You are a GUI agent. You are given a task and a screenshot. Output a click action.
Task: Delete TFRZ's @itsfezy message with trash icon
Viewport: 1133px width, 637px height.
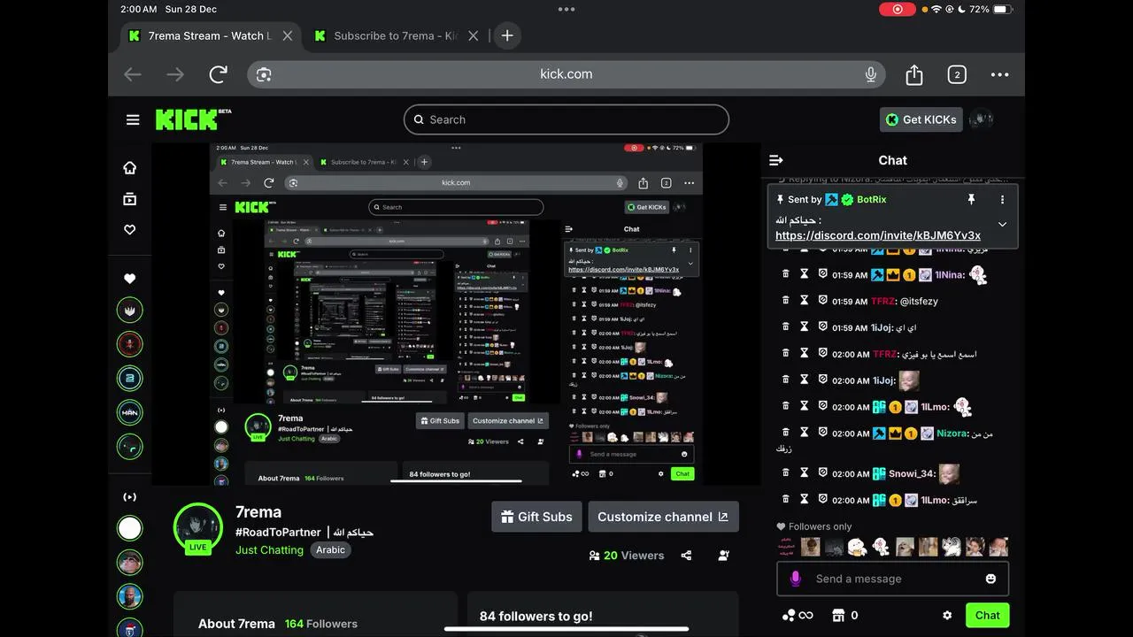coord(785,301)
